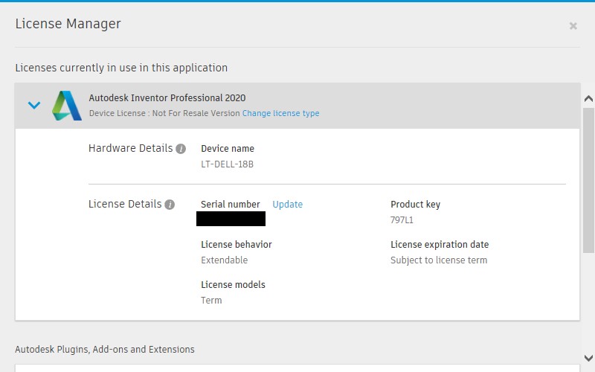Click the Term license models value

click(211, 301)
